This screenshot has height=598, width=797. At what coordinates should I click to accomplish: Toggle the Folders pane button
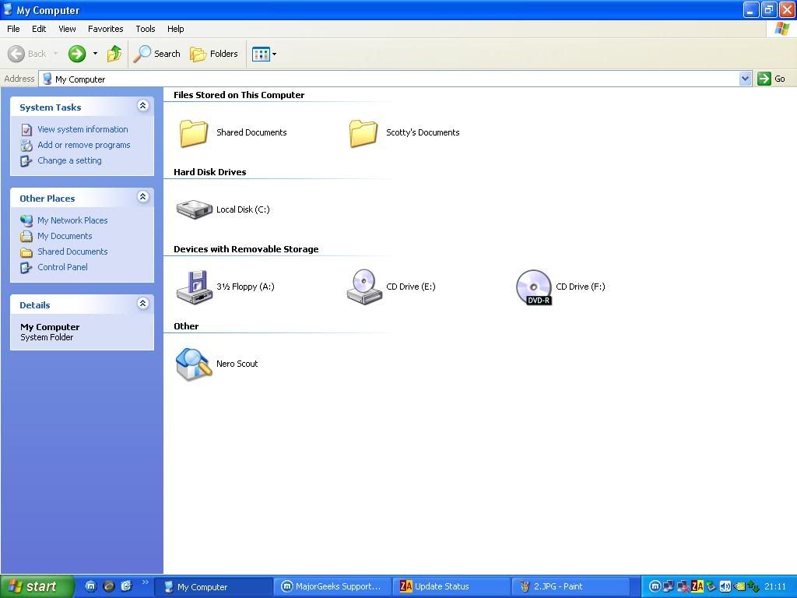(214, 54)
